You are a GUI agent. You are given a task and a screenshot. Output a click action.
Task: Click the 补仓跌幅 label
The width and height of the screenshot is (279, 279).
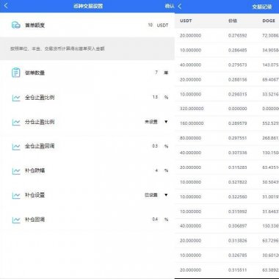coord(35,170)
